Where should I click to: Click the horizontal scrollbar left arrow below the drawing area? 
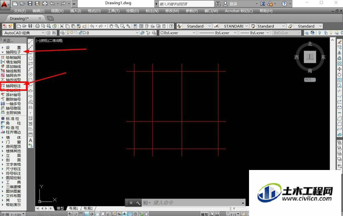point(234,208)
